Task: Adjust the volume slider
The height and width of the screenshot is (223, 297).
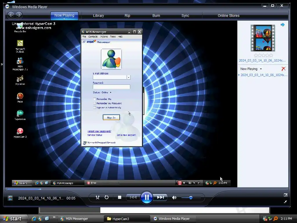Action: [x=191, y=197]
